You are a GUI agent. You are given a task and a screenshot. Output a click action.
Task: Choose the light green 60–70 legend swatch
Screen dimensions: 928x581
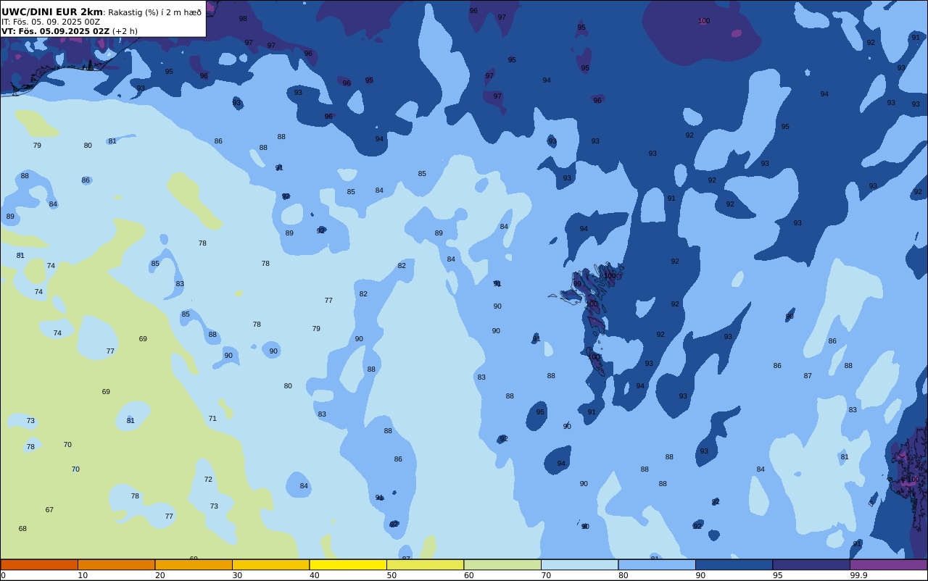(502, 564)
